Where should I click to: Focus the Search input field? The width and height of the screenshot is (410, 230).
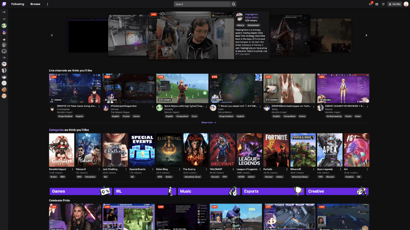pos(202,4)
